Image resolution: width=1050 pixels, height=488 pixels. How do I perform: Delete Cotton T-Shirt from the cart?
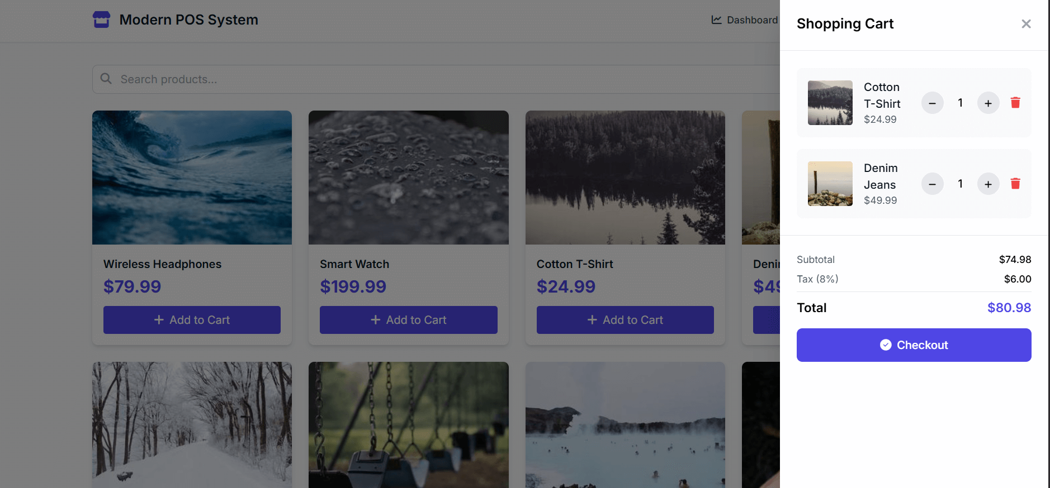[x=1015, y=103]
